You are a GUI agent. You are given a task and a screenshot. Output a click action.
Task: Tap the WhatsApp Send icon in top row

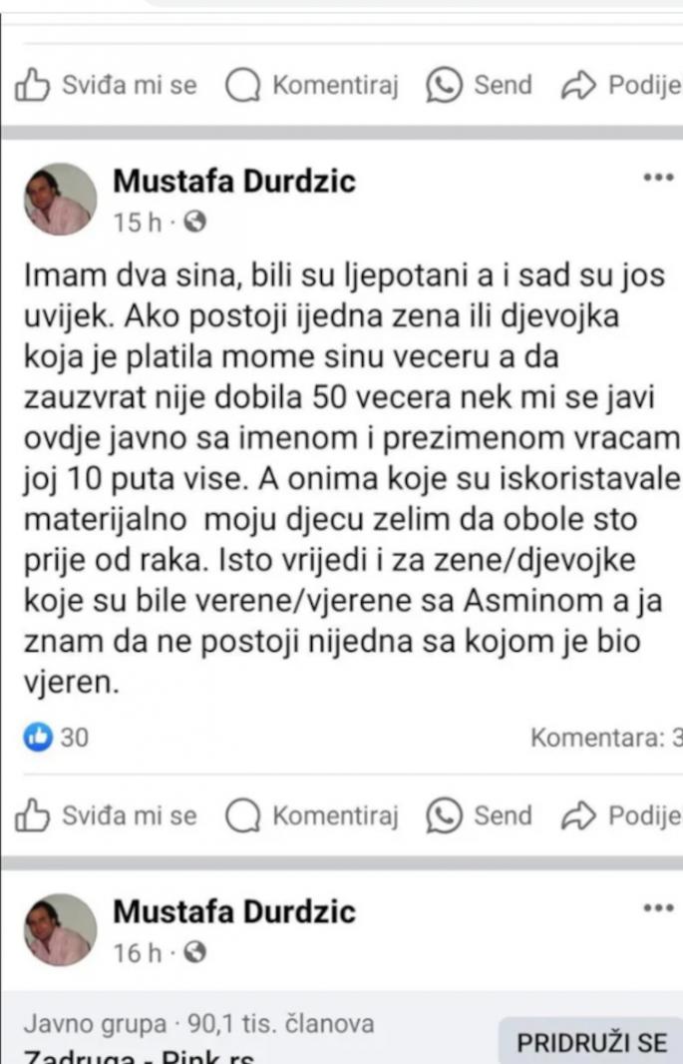coord(444,86)
